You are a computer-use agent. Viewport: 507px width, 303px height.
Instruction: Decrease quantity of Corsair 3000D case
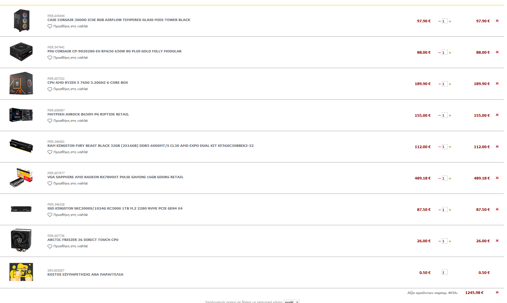(439, 21)
